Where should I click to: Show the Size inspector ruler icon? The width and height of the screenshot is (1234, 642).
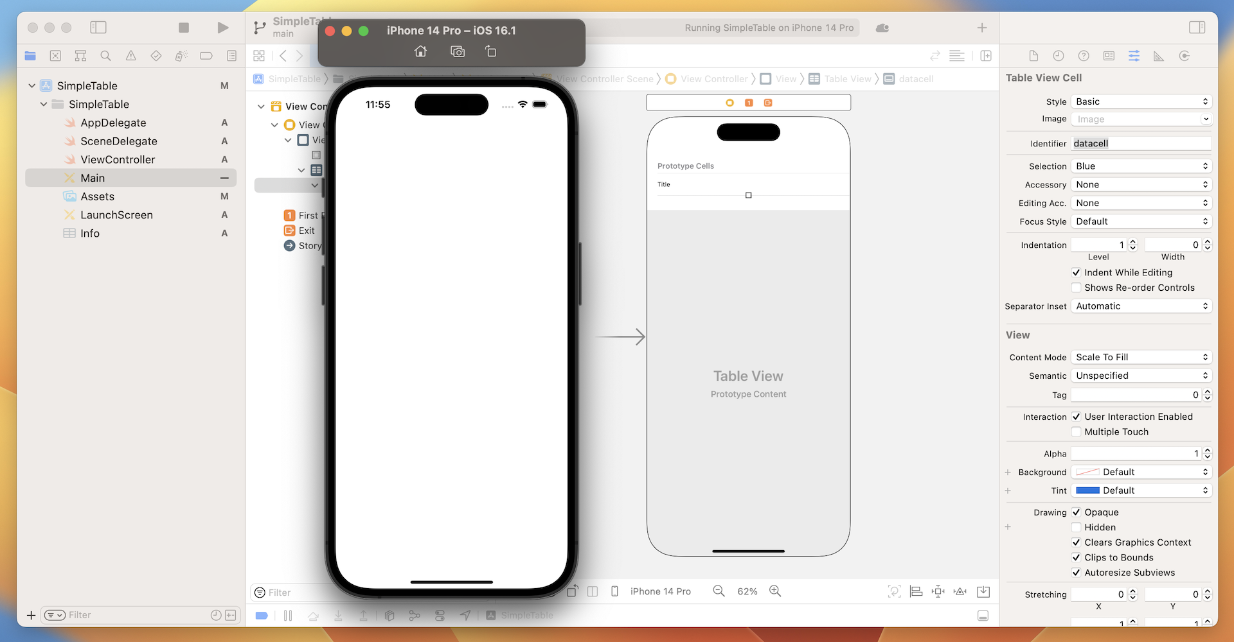click(1159, 56)
